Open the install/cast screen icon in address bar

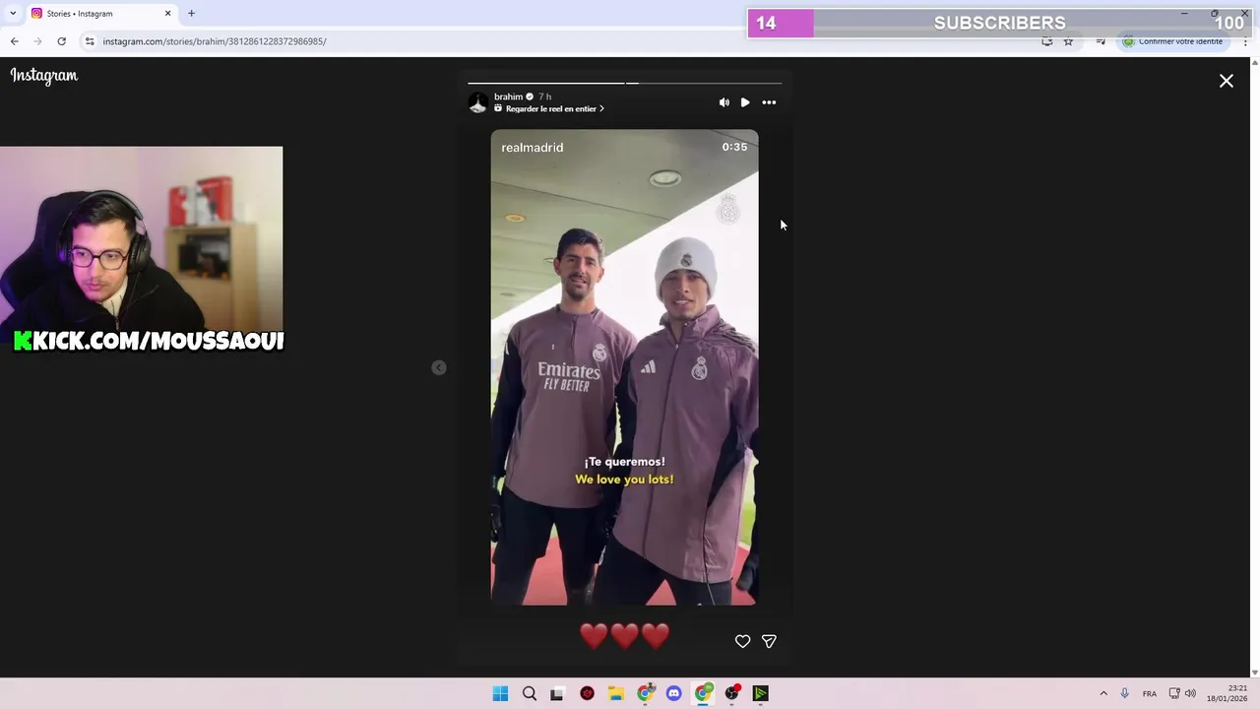tap(1047, 41)
